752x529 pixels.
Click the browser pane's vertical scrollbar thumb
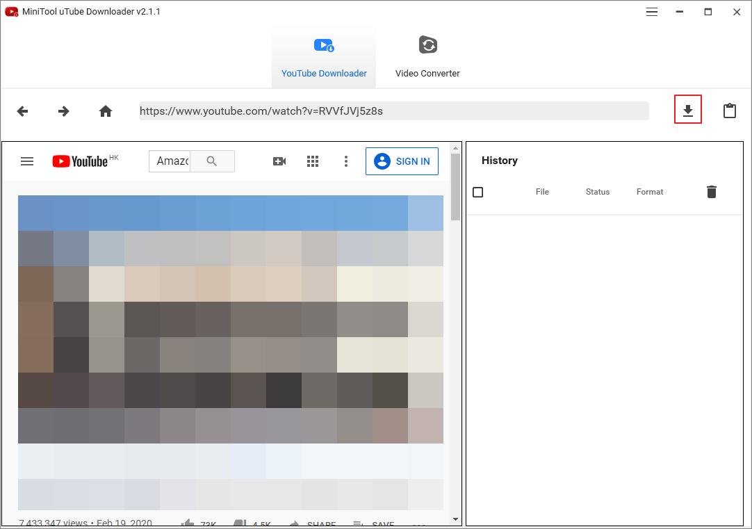(x=456, y=186)
